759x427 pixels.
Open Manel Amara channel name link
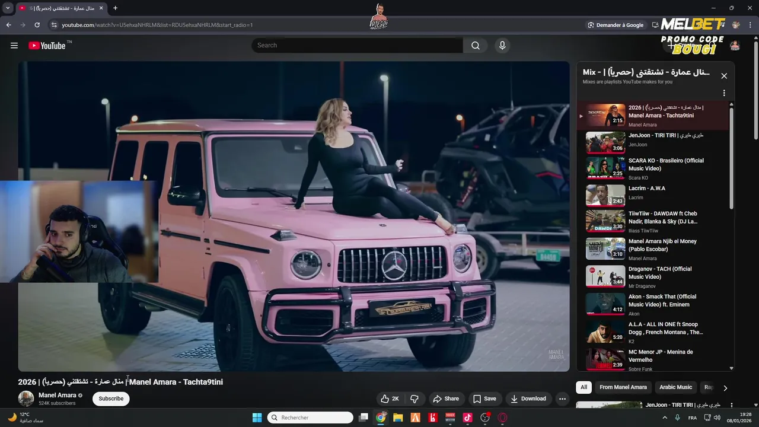[x=57, y=395]
